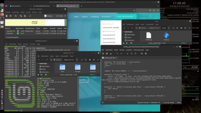Viewport: 201px width, 113px height.
Task: Click the Paste icon in text editor toolbar
Action: pos(135,53)
